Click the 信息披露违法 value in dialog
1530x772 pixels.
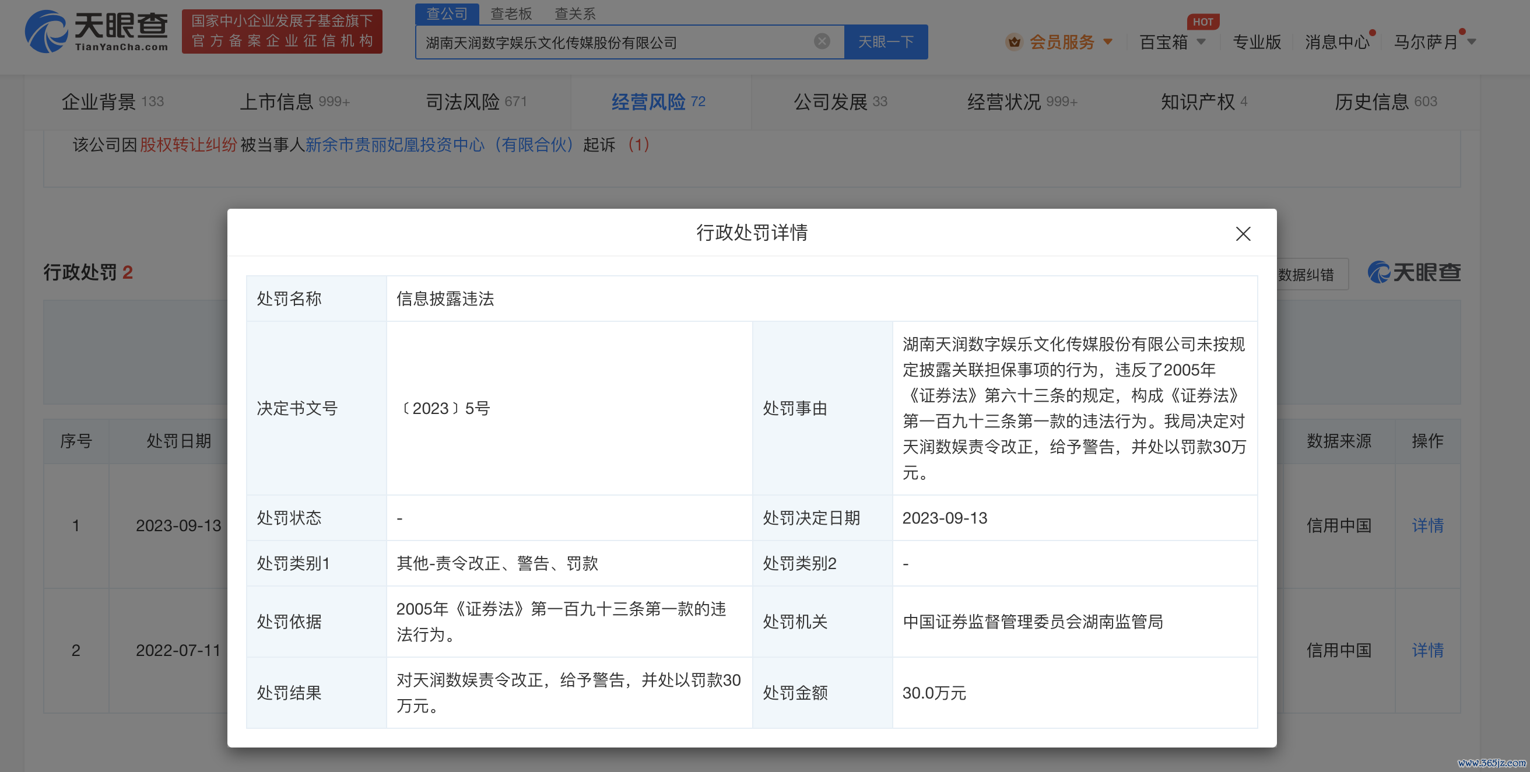(445, 299)
